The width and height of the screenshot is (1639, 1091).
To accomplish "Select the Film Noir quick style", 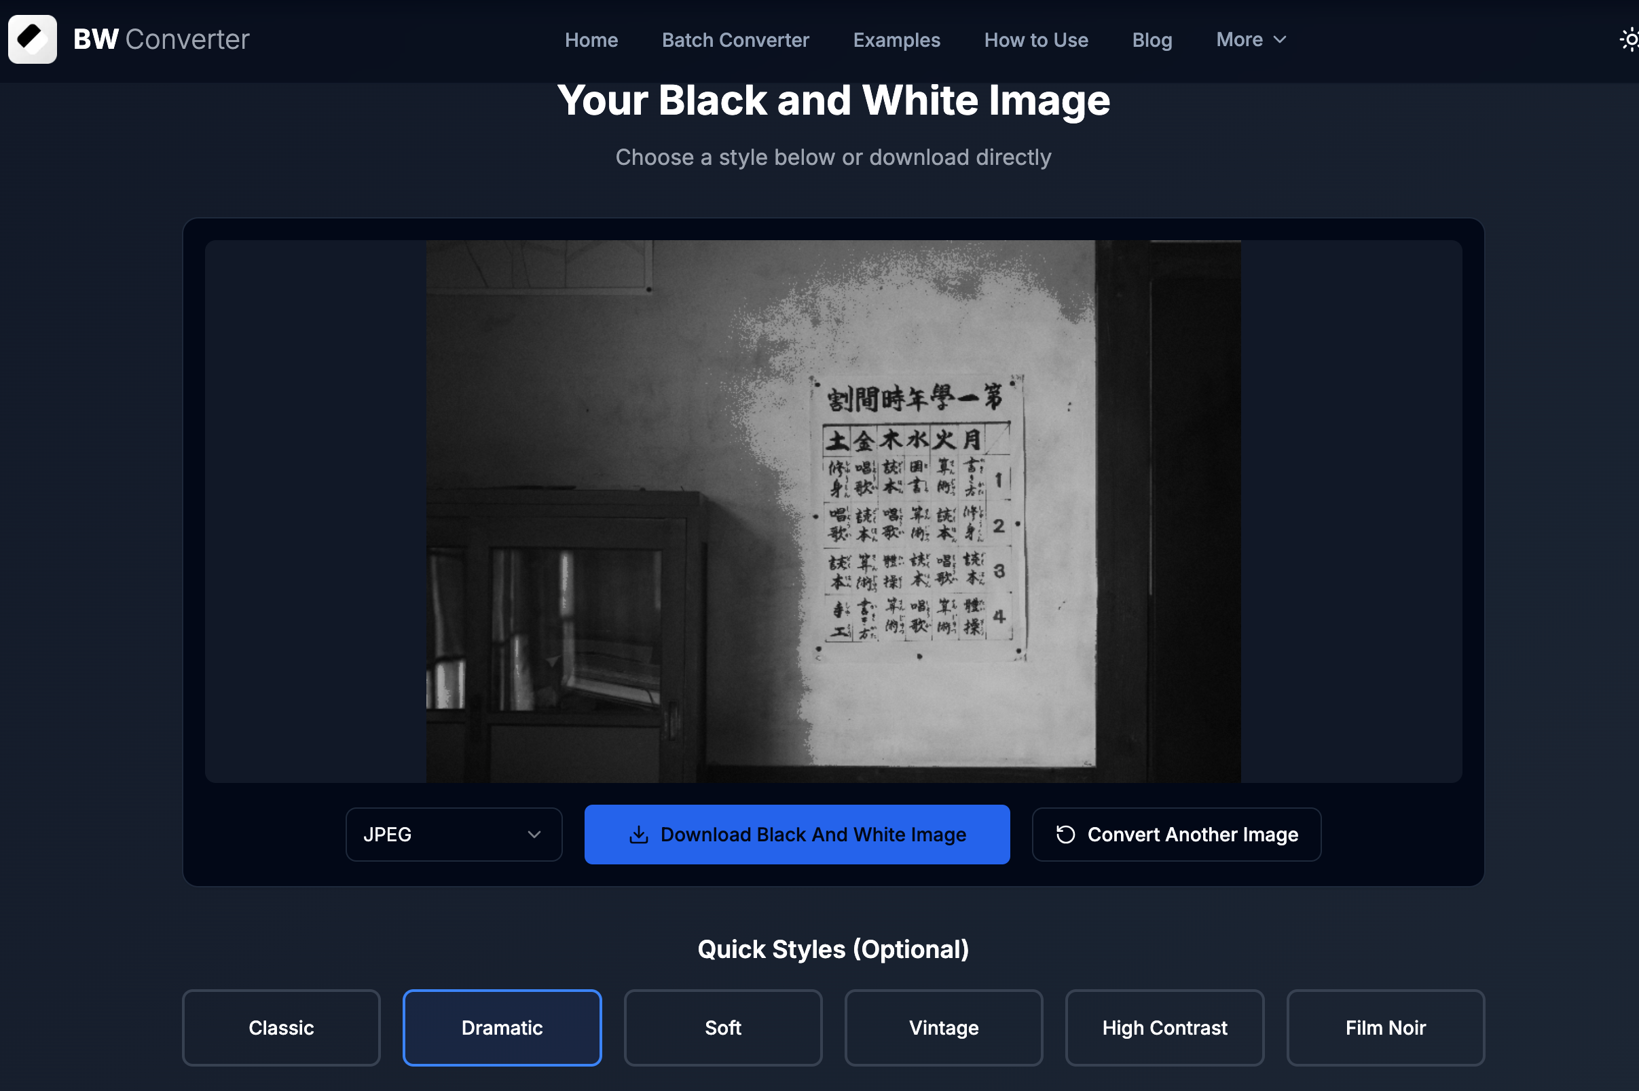I will tap(1386, 1027).
